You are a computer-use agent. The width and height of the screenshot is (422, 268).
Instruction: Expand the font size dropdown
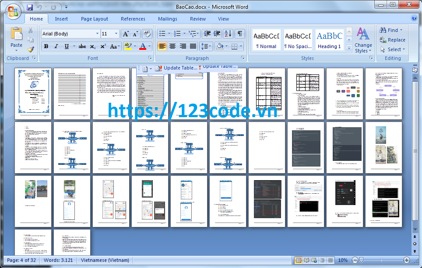pos(116,34)
